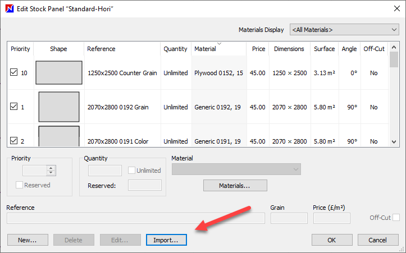Dismiss with the Cancel button
Viewport: 406px width, 253px height.
(378, 240)
